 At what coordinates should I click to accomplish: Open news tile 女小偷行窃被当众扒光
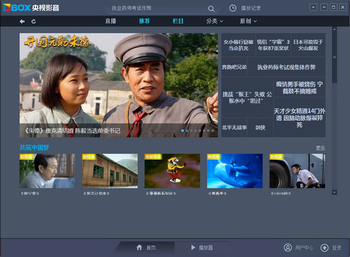coord(238,45)
